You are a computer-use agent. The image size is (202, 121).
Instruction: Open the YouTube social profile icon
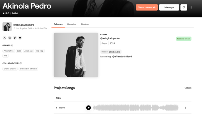click(20, 38)
